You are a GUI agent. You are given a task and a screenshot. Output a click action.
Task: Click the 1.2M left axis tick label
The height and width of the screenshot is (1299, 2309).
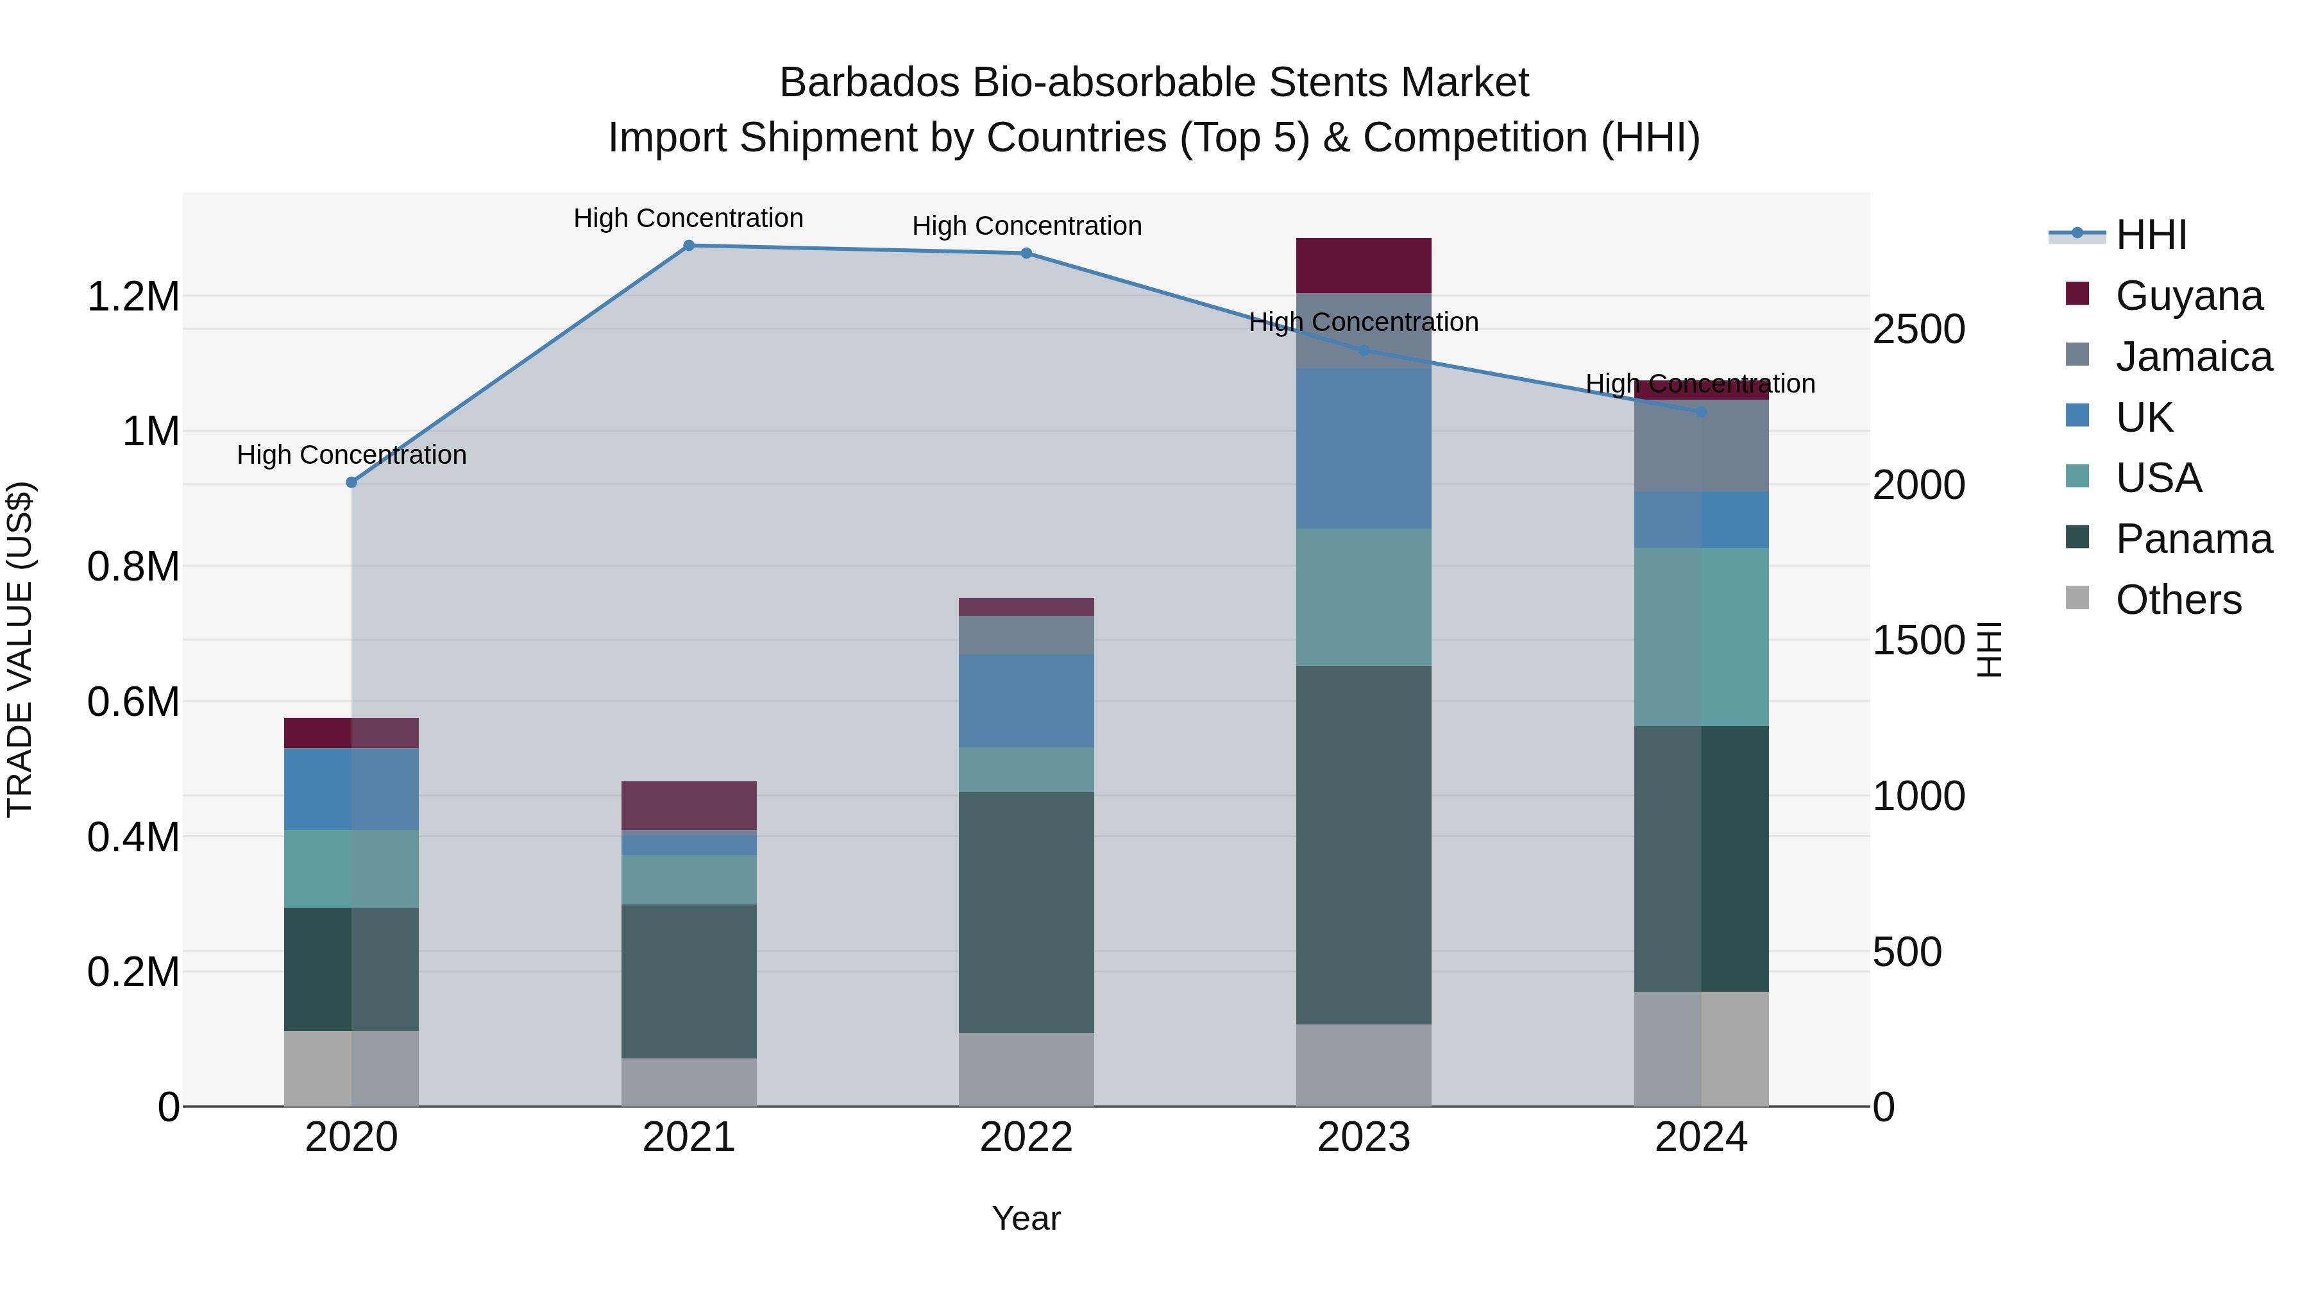click(133, 297)
